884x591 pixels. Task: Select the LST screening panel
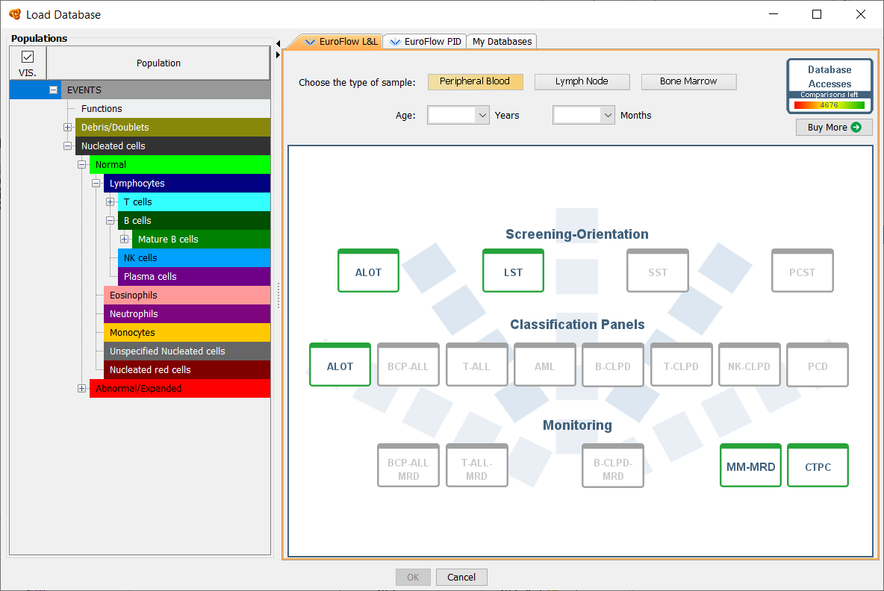click(513, 270)
